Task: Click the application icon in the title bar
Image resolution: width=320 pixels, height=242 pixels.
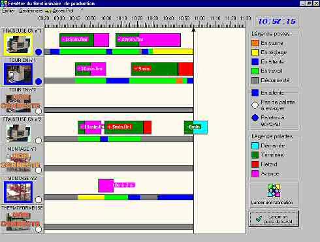Action: [x=4, y=3]
